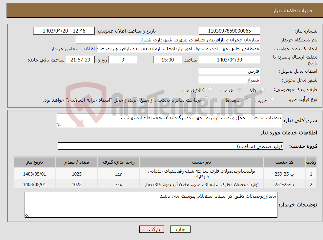Click the ایجاد کننده درخواست field
Image resolution: width=323 pixels, height=240 pixels.
tap(178, 49)
